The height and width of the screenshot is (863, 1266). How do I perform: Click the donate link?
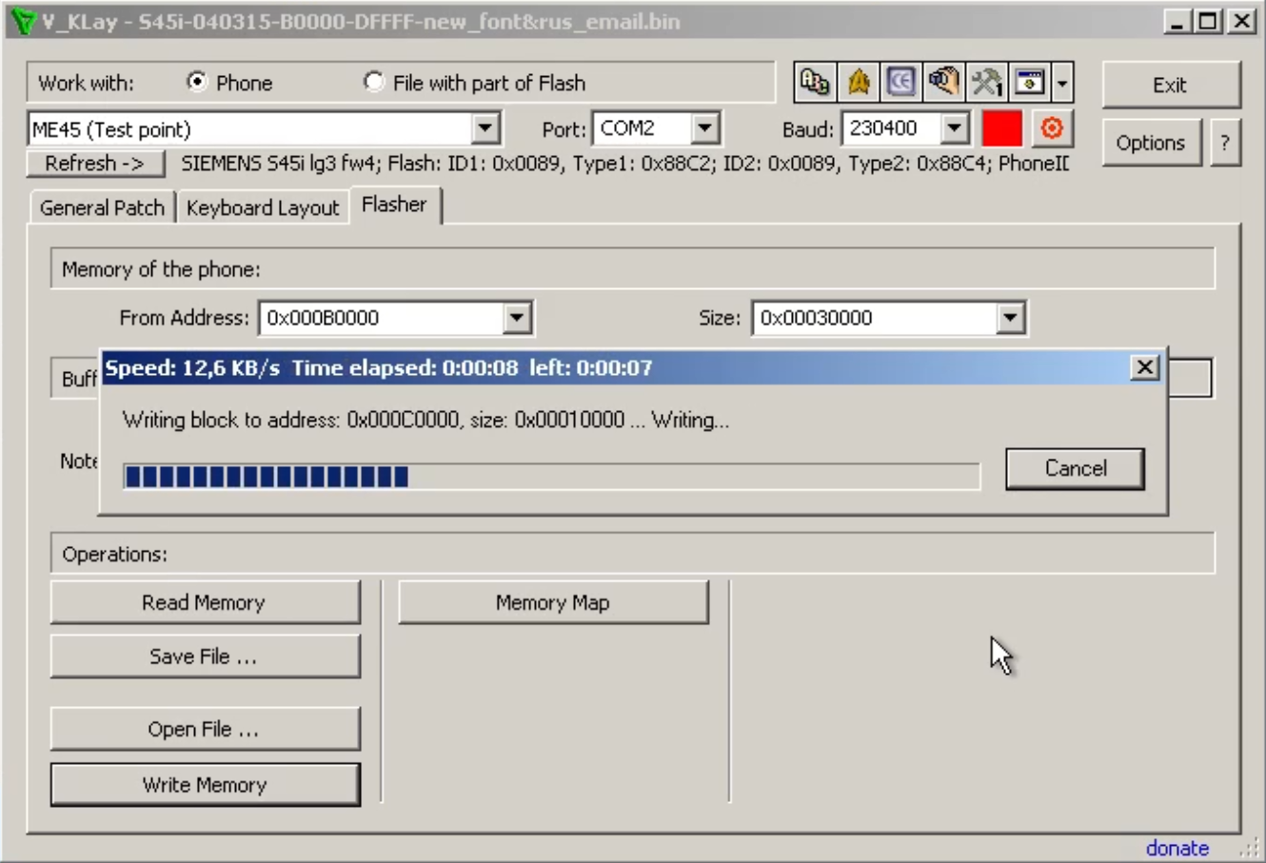(x=1177, y=848)
